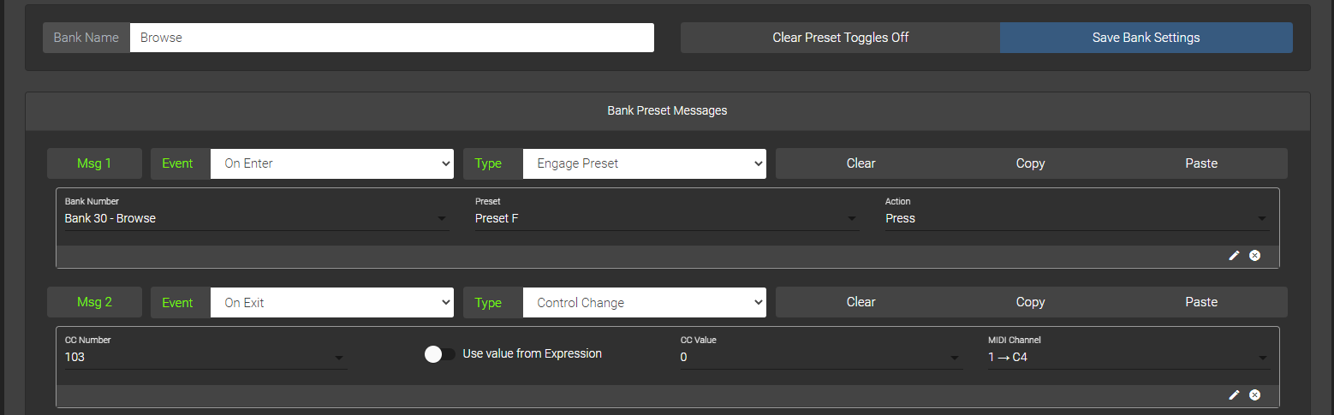This screenshot has height=415, width=1334.
Task: Click Paste button for Msg 2
Action: (x=1201, y=302)
